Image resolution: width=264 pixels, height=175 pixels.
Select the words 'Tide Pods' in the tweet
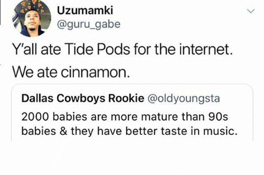pos(97,49)
